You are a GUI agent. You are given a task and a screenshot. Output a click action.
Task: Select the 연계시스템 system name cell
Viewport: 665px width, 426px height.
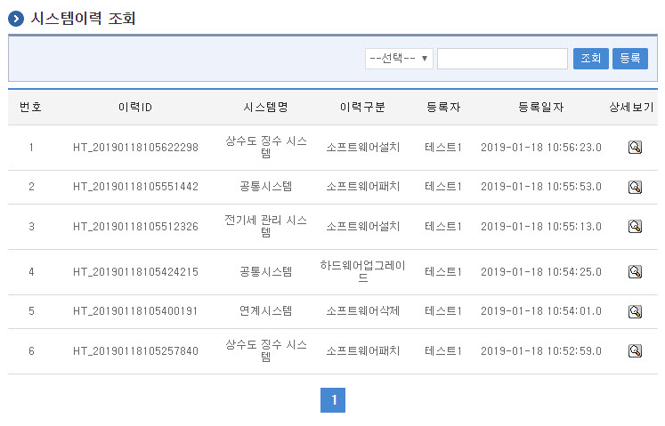pyautogui.click(x=265, y=311)
